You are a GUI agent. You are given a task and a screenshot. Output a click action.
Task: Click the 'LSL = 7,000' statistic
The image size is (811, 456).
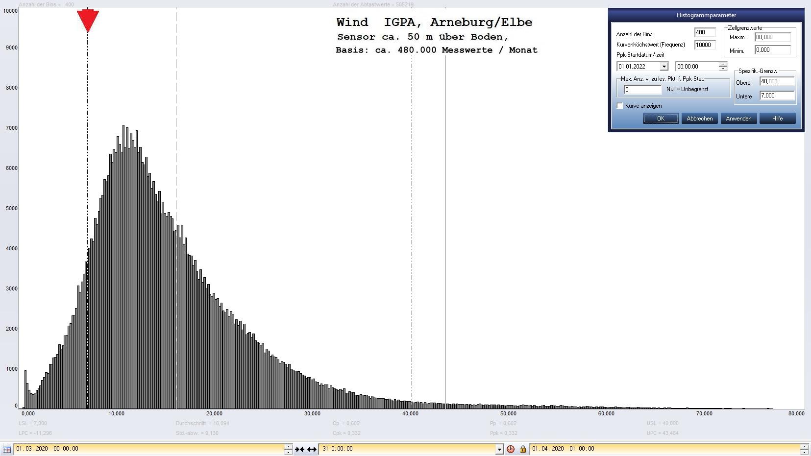click(x=33, y=424)
